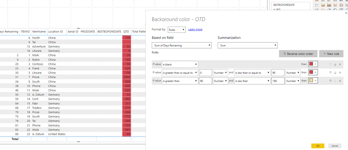
Task: Edit the second rule's maximum value 90
Action: tap(278, 73)
